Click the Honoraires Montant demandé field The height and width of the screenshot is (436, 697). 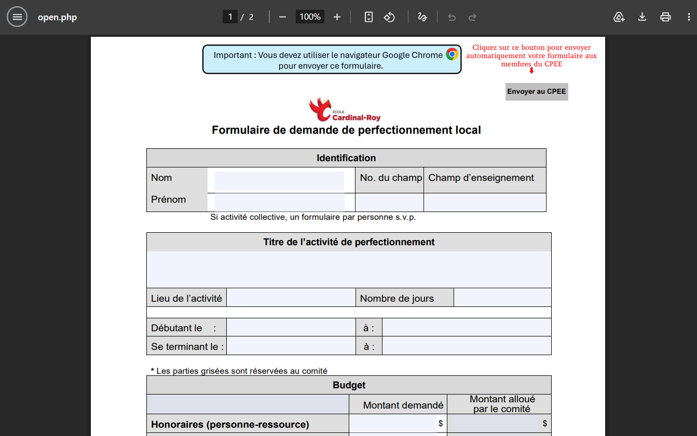(393, 424)
